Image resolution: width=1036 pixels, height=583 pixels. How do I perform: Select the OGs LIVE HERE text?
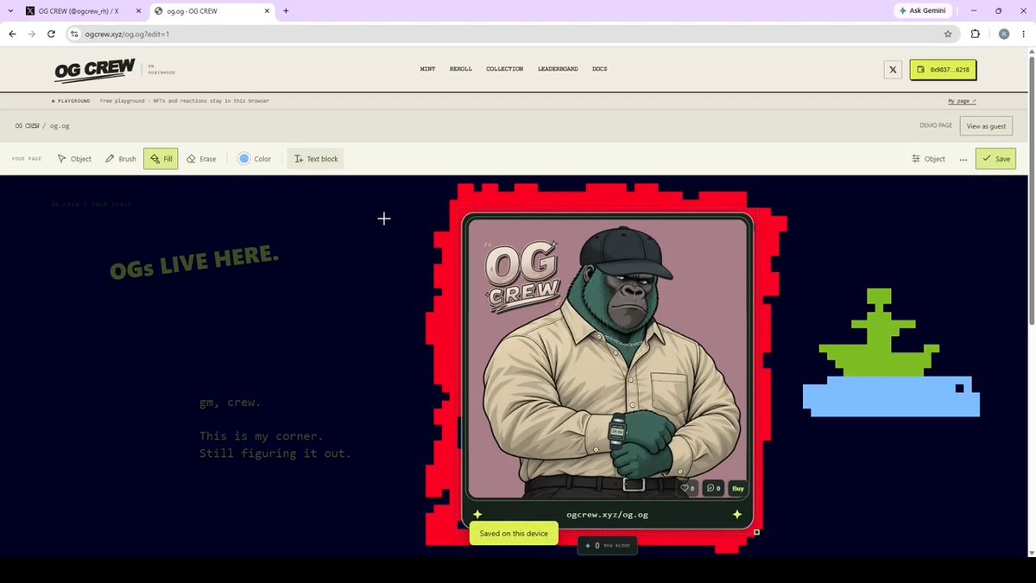click(x=194, y=263)
